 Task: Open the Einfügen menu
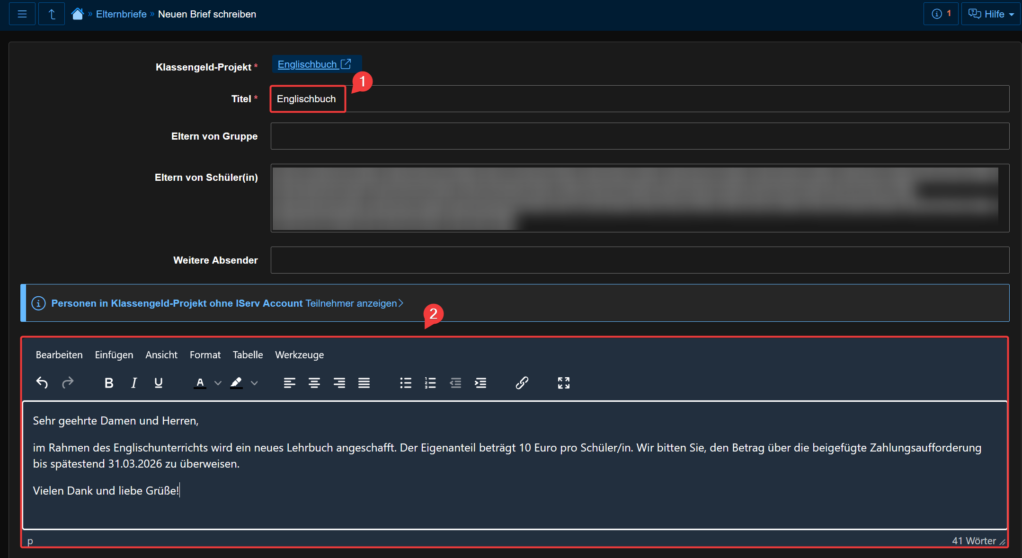(x=114, y=355)
